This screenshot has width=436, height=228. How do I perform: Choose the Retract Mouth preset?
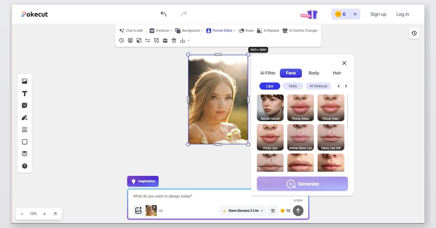pos(270,108)
